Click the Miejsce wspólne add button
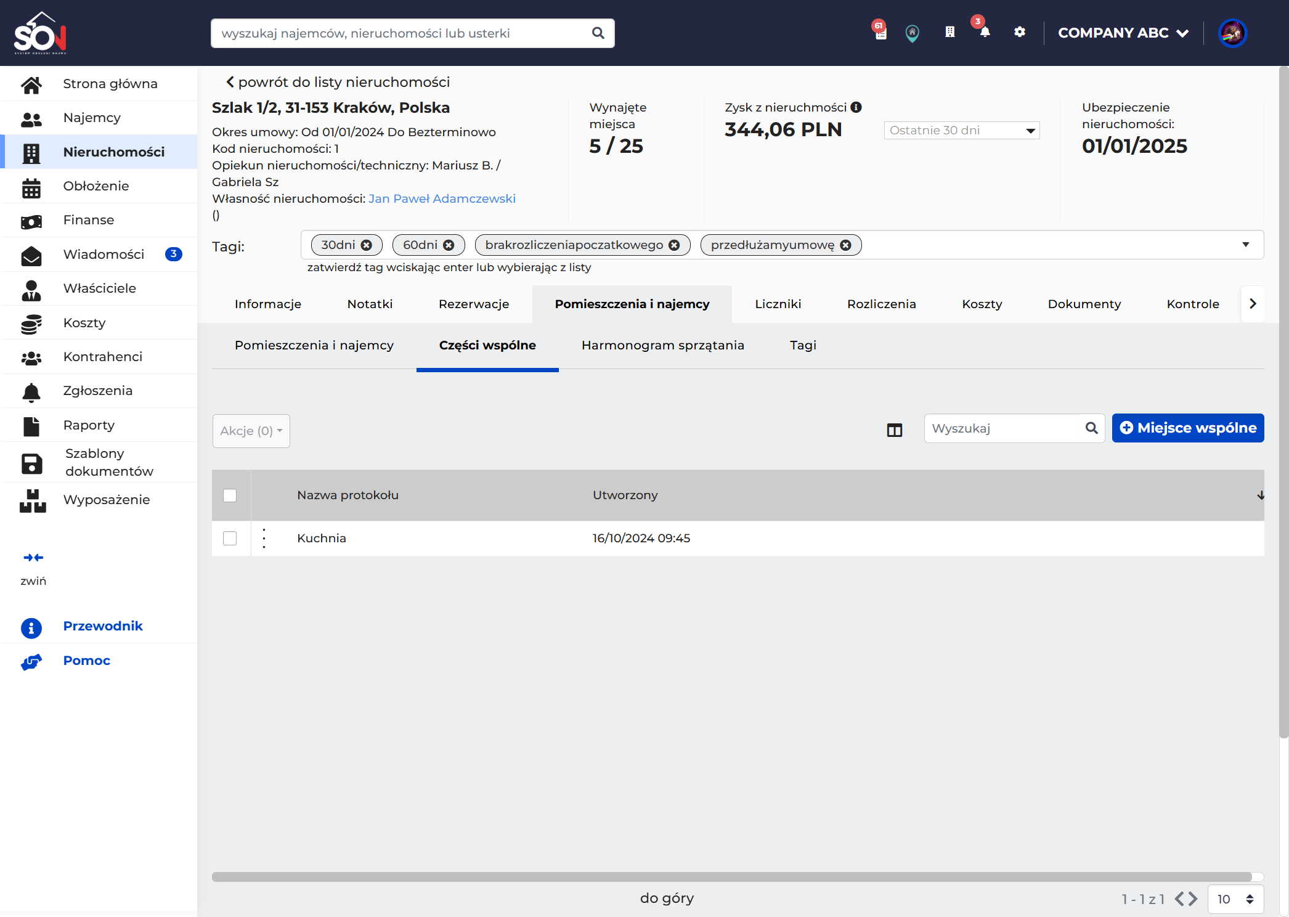This screenshot has width=1289, height=917. 1188,428
